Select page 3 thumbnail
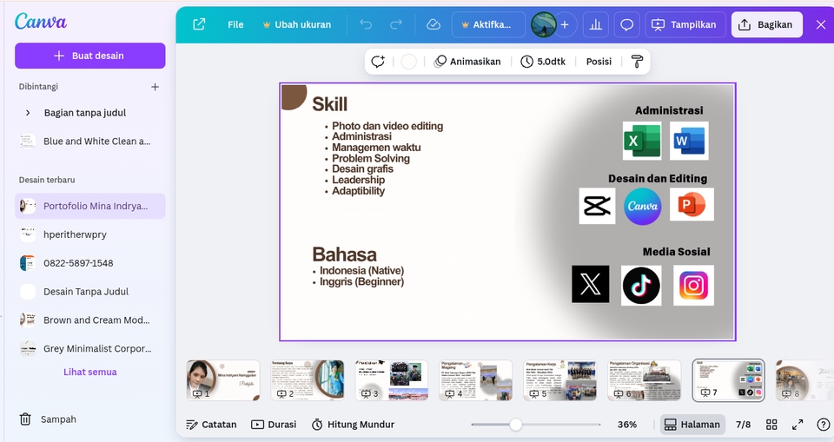 pyautogui.click(x=392, y=380)
